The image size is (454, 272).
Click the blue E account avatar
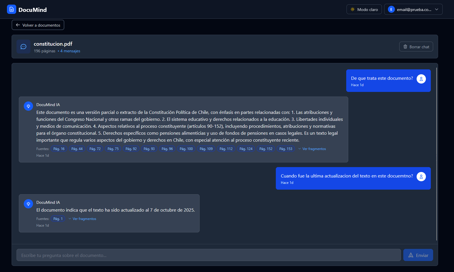pyautogui.click(x=391, y=10)
